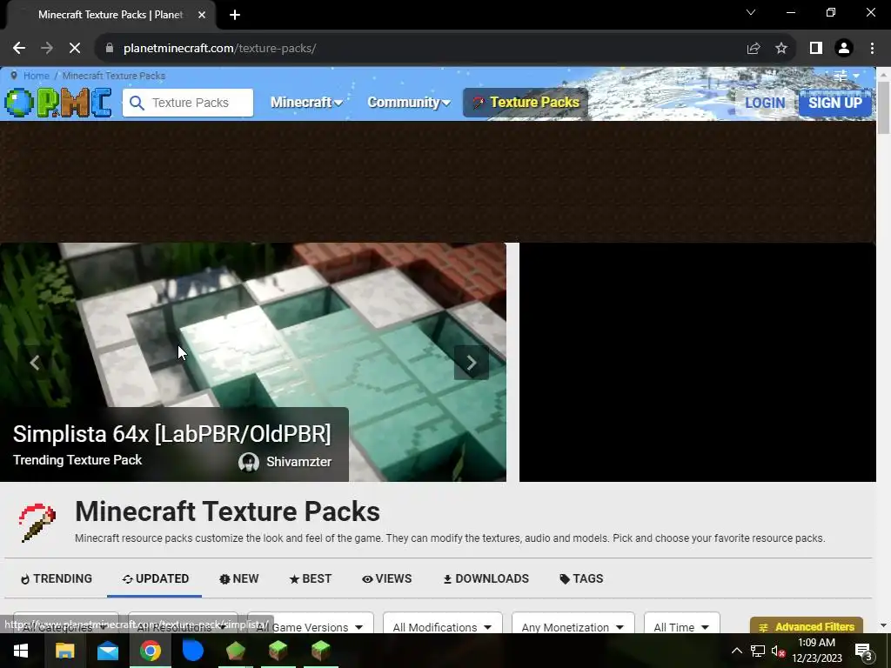Show hidden tray icons chevron
The image size is (891, 668).
pos(736,651)
